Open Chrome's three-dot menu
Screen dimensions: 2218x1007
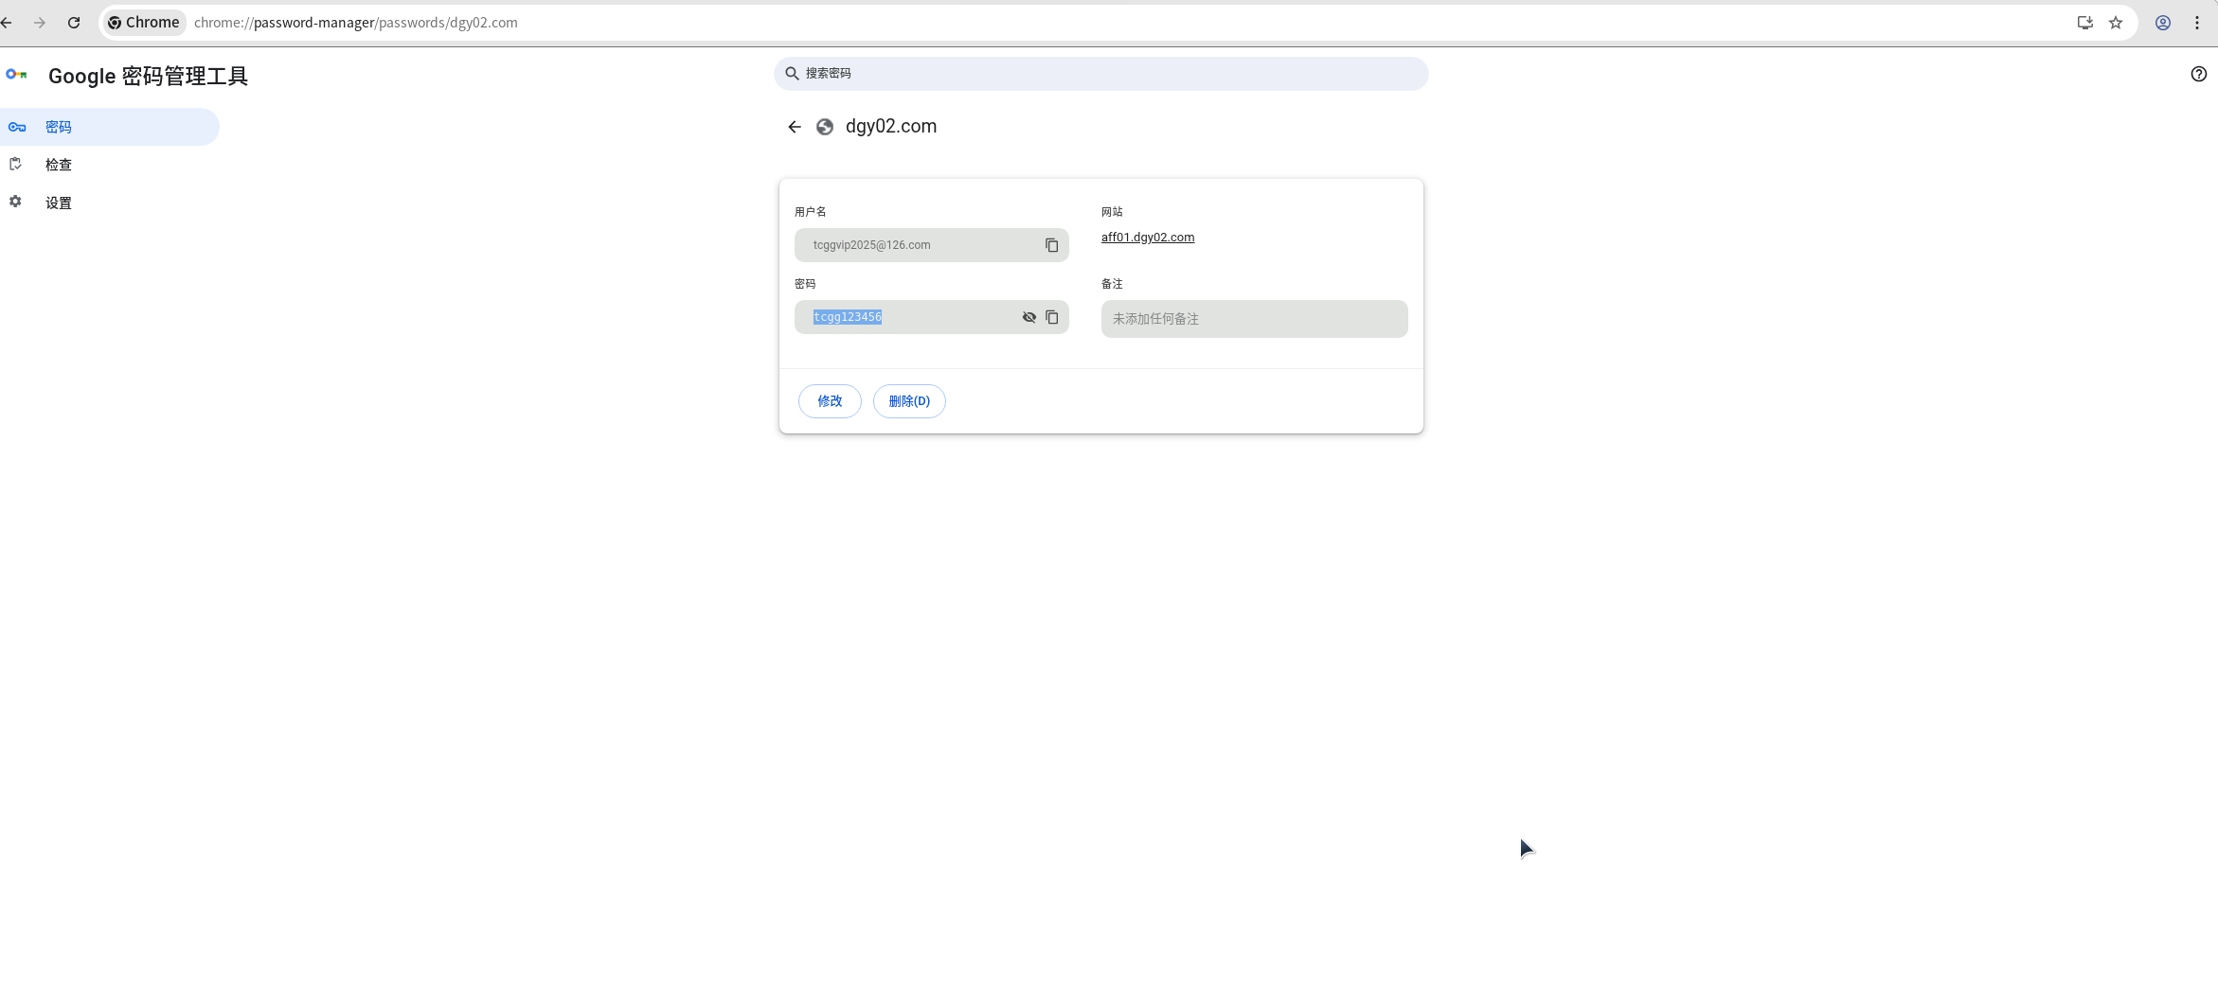[2197, 22]
